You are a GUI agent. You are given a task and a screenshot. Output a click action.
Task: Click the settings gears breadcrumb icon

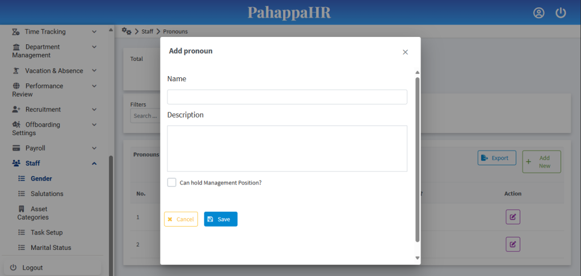click(127, 31)
